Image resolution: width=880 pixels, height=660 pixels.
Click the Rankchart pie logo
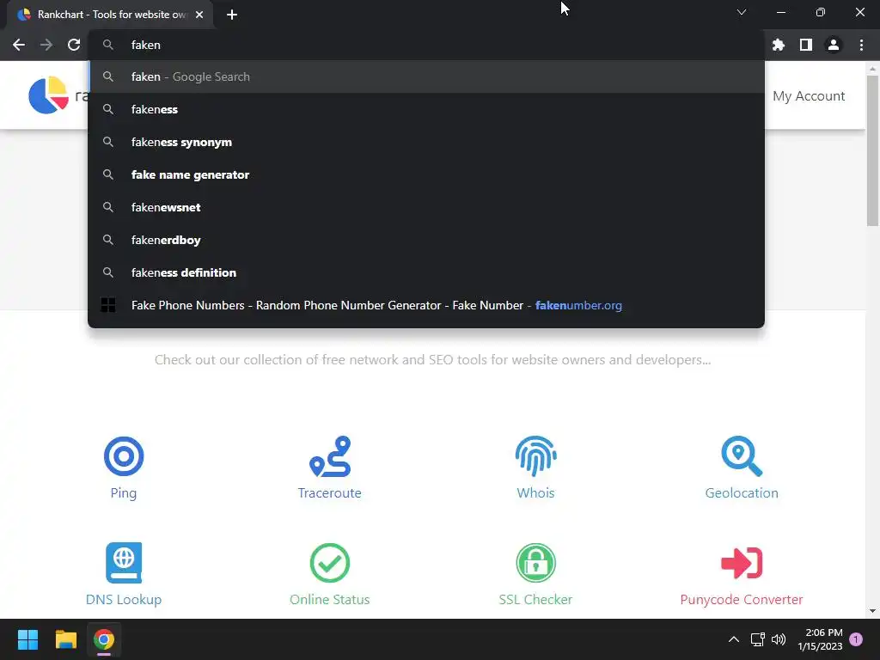48,95
